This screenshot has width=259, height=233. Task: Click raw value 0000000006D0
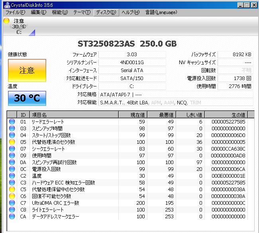228,135
